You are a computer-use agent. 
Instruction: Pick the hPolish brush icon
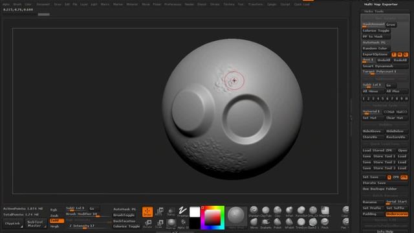tap(289, 223)
